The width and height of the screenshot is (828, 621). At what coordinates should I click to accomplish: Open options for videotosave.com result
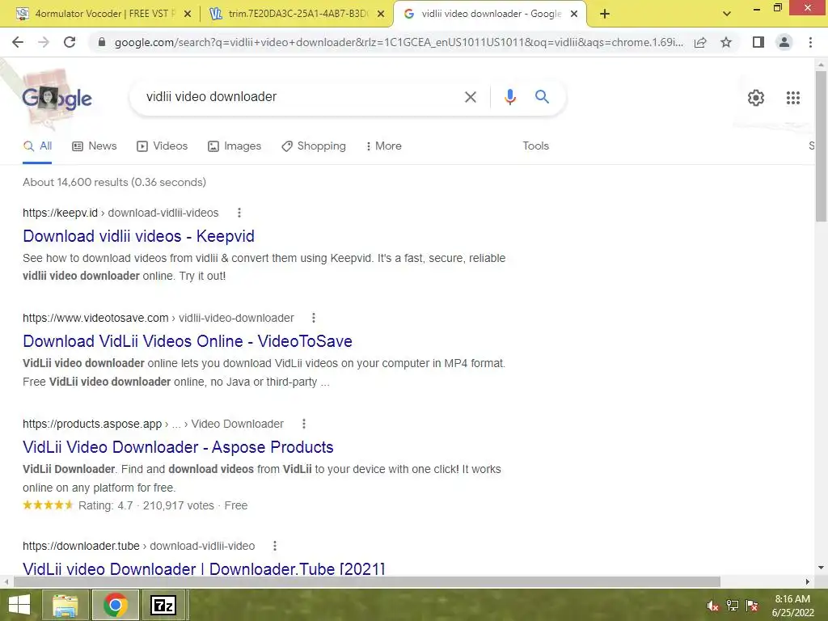tap(314, 318)
